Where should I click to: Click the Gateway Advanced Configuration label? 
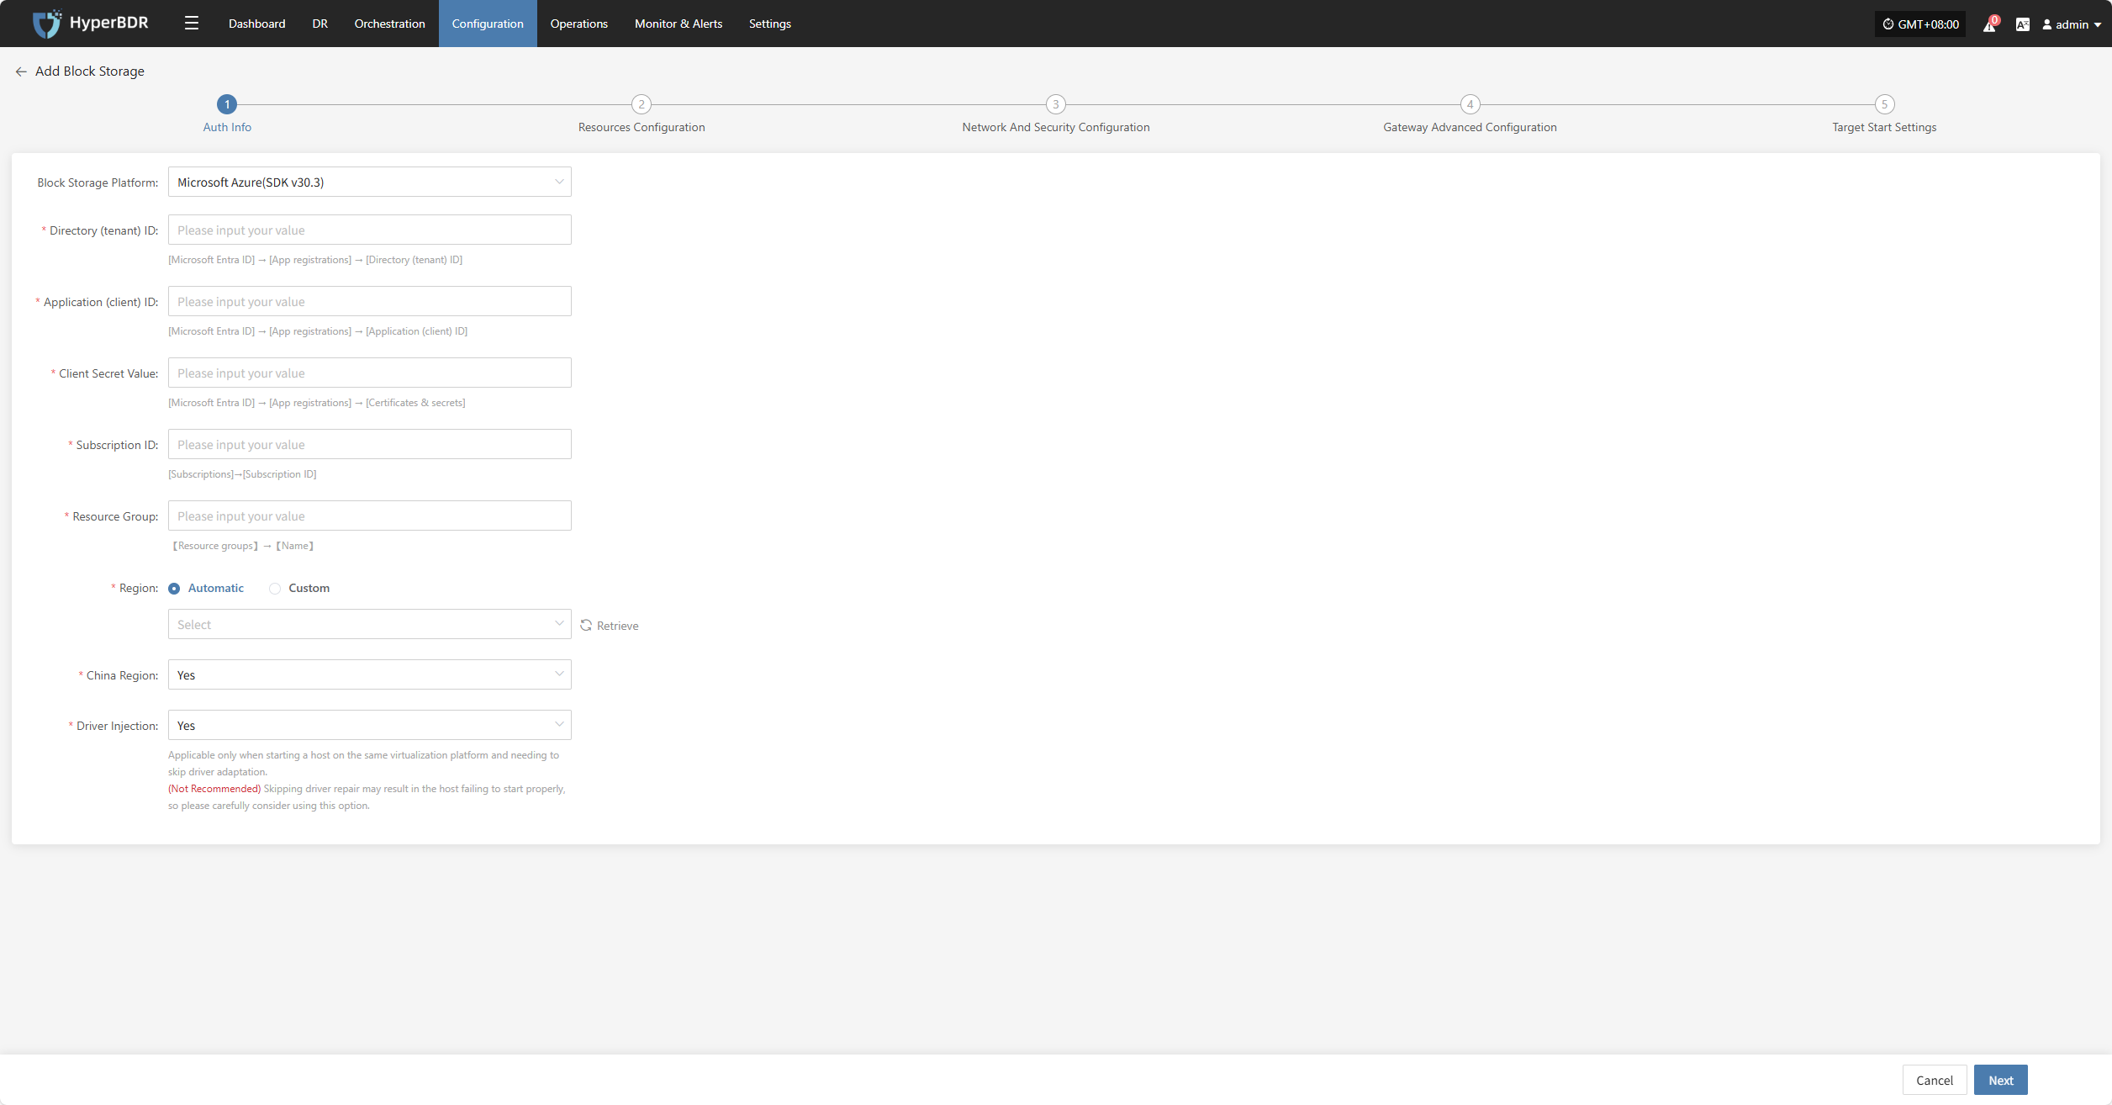(x=1470, y=127)
